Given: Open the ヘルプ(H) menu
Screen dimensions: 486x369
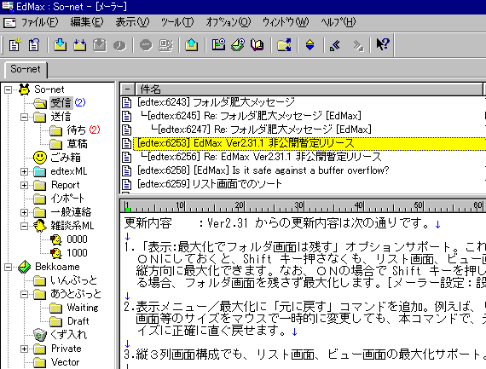Looking at the screenshot, I should point(338,22).
